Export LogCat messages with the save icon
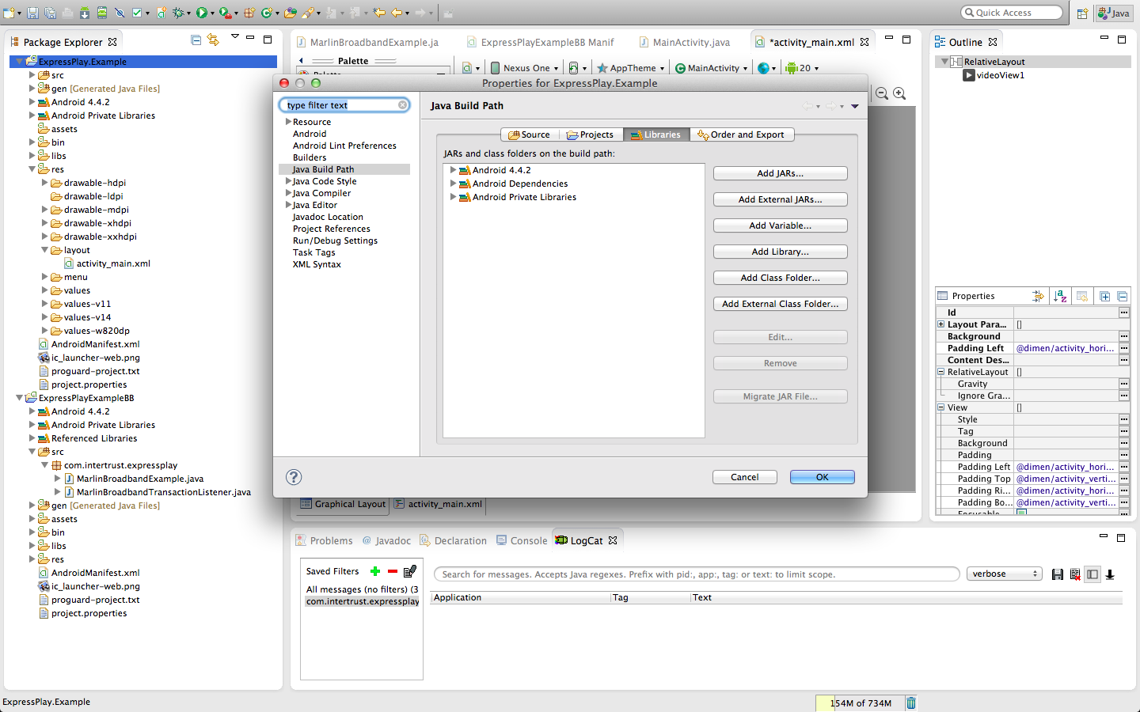Image resolution: width=1140 pixels, height=712 pixels. [x=1057, y=574]
